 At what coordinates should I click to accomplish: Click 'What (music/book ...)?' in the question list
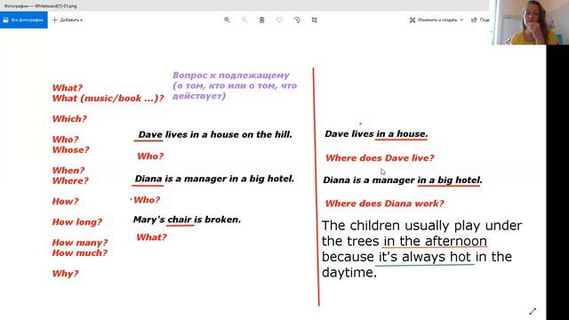[108, 99]
